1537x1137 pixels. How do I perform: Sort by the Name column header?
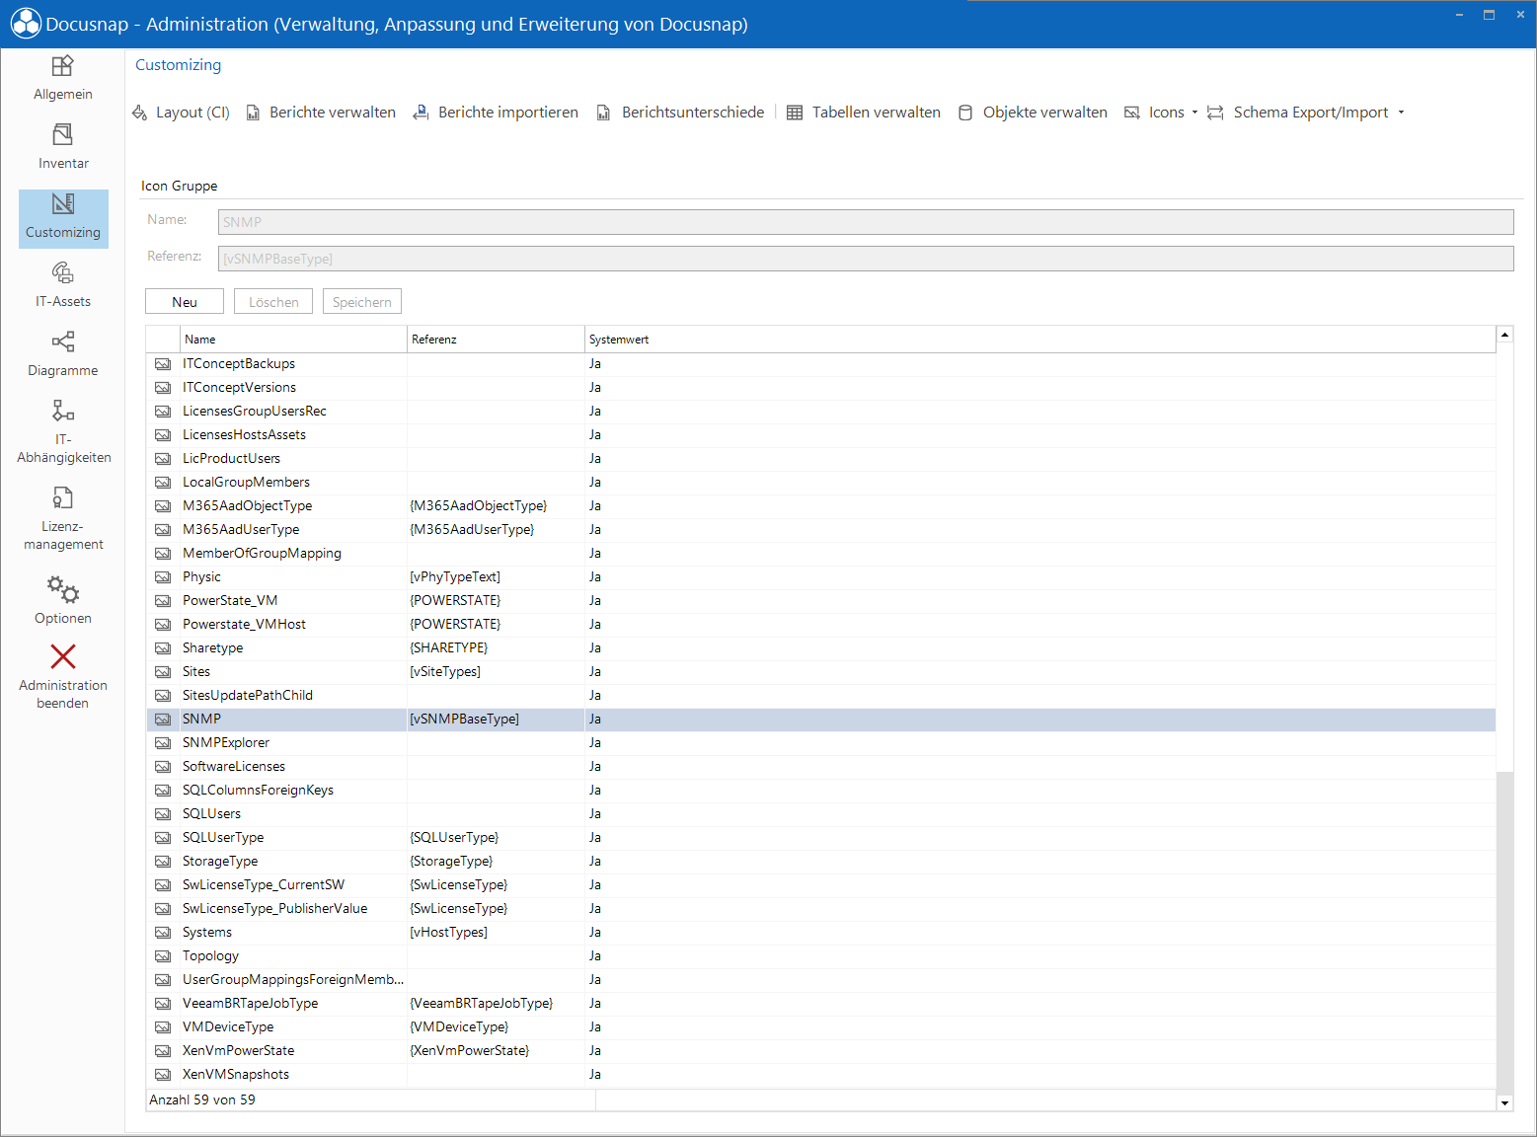click(293, 340)
